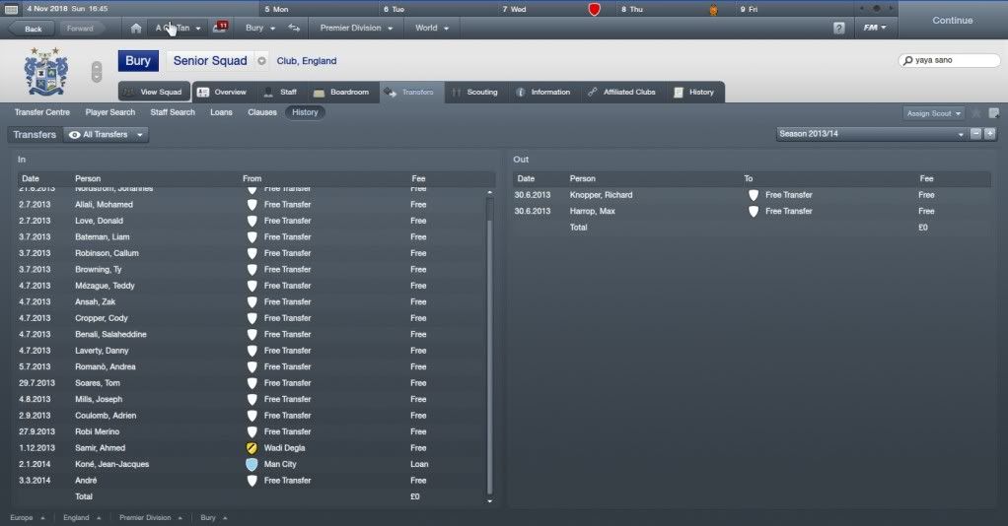This screenshot has height=526, width=1008.
Task: Open Koné, Jean-Jacques player link
Action: [x=111, y=464]
